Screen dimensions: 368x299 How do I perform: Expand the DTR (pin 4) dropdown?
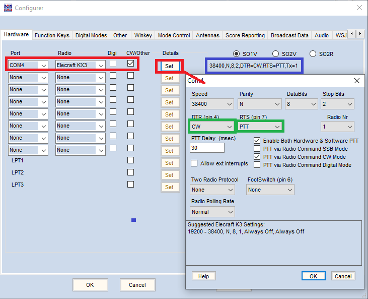(212, 126)
